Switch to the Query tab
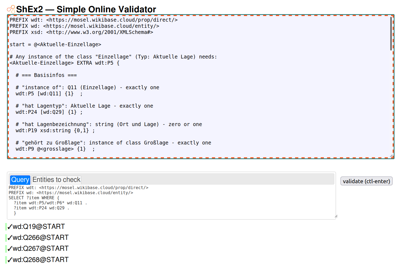Screen dimensions: 402x266 pos(20,180)
